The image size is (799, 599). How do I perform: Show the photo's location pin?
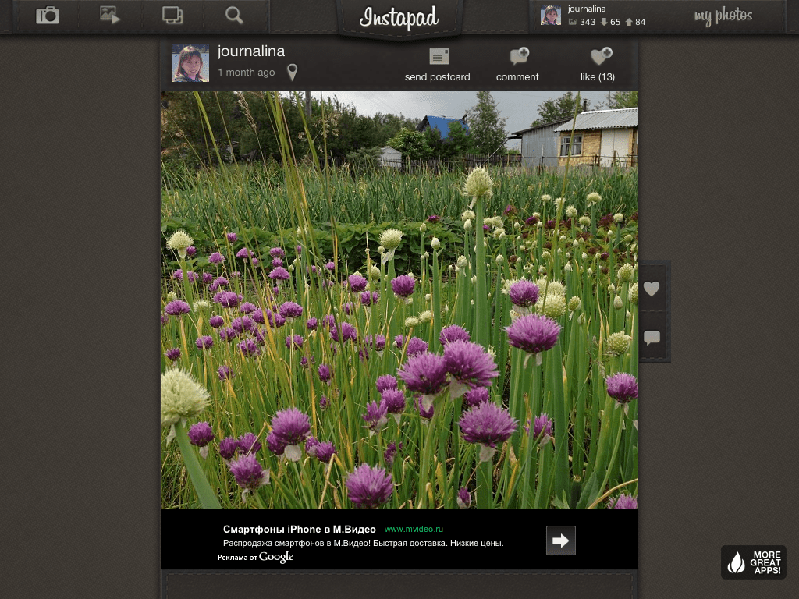tap(292, 73)
